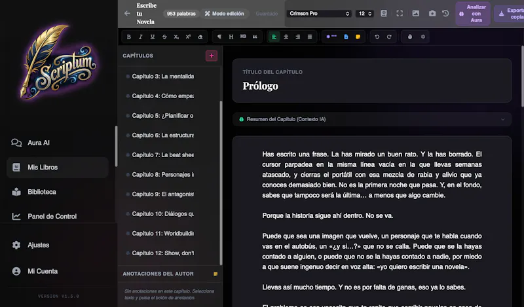Viewport: 524px width, 307px height.
Task: Redo the last edit
Action: [389, 37]
